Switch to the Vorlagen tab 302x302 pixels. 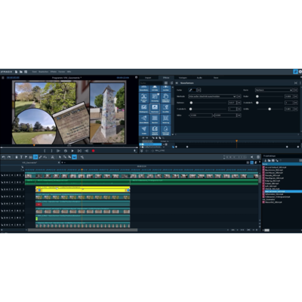[183, 78]
